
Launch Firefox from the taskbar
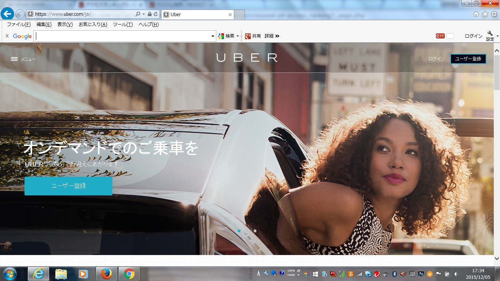pyautogui.click(x=107, y=274)
